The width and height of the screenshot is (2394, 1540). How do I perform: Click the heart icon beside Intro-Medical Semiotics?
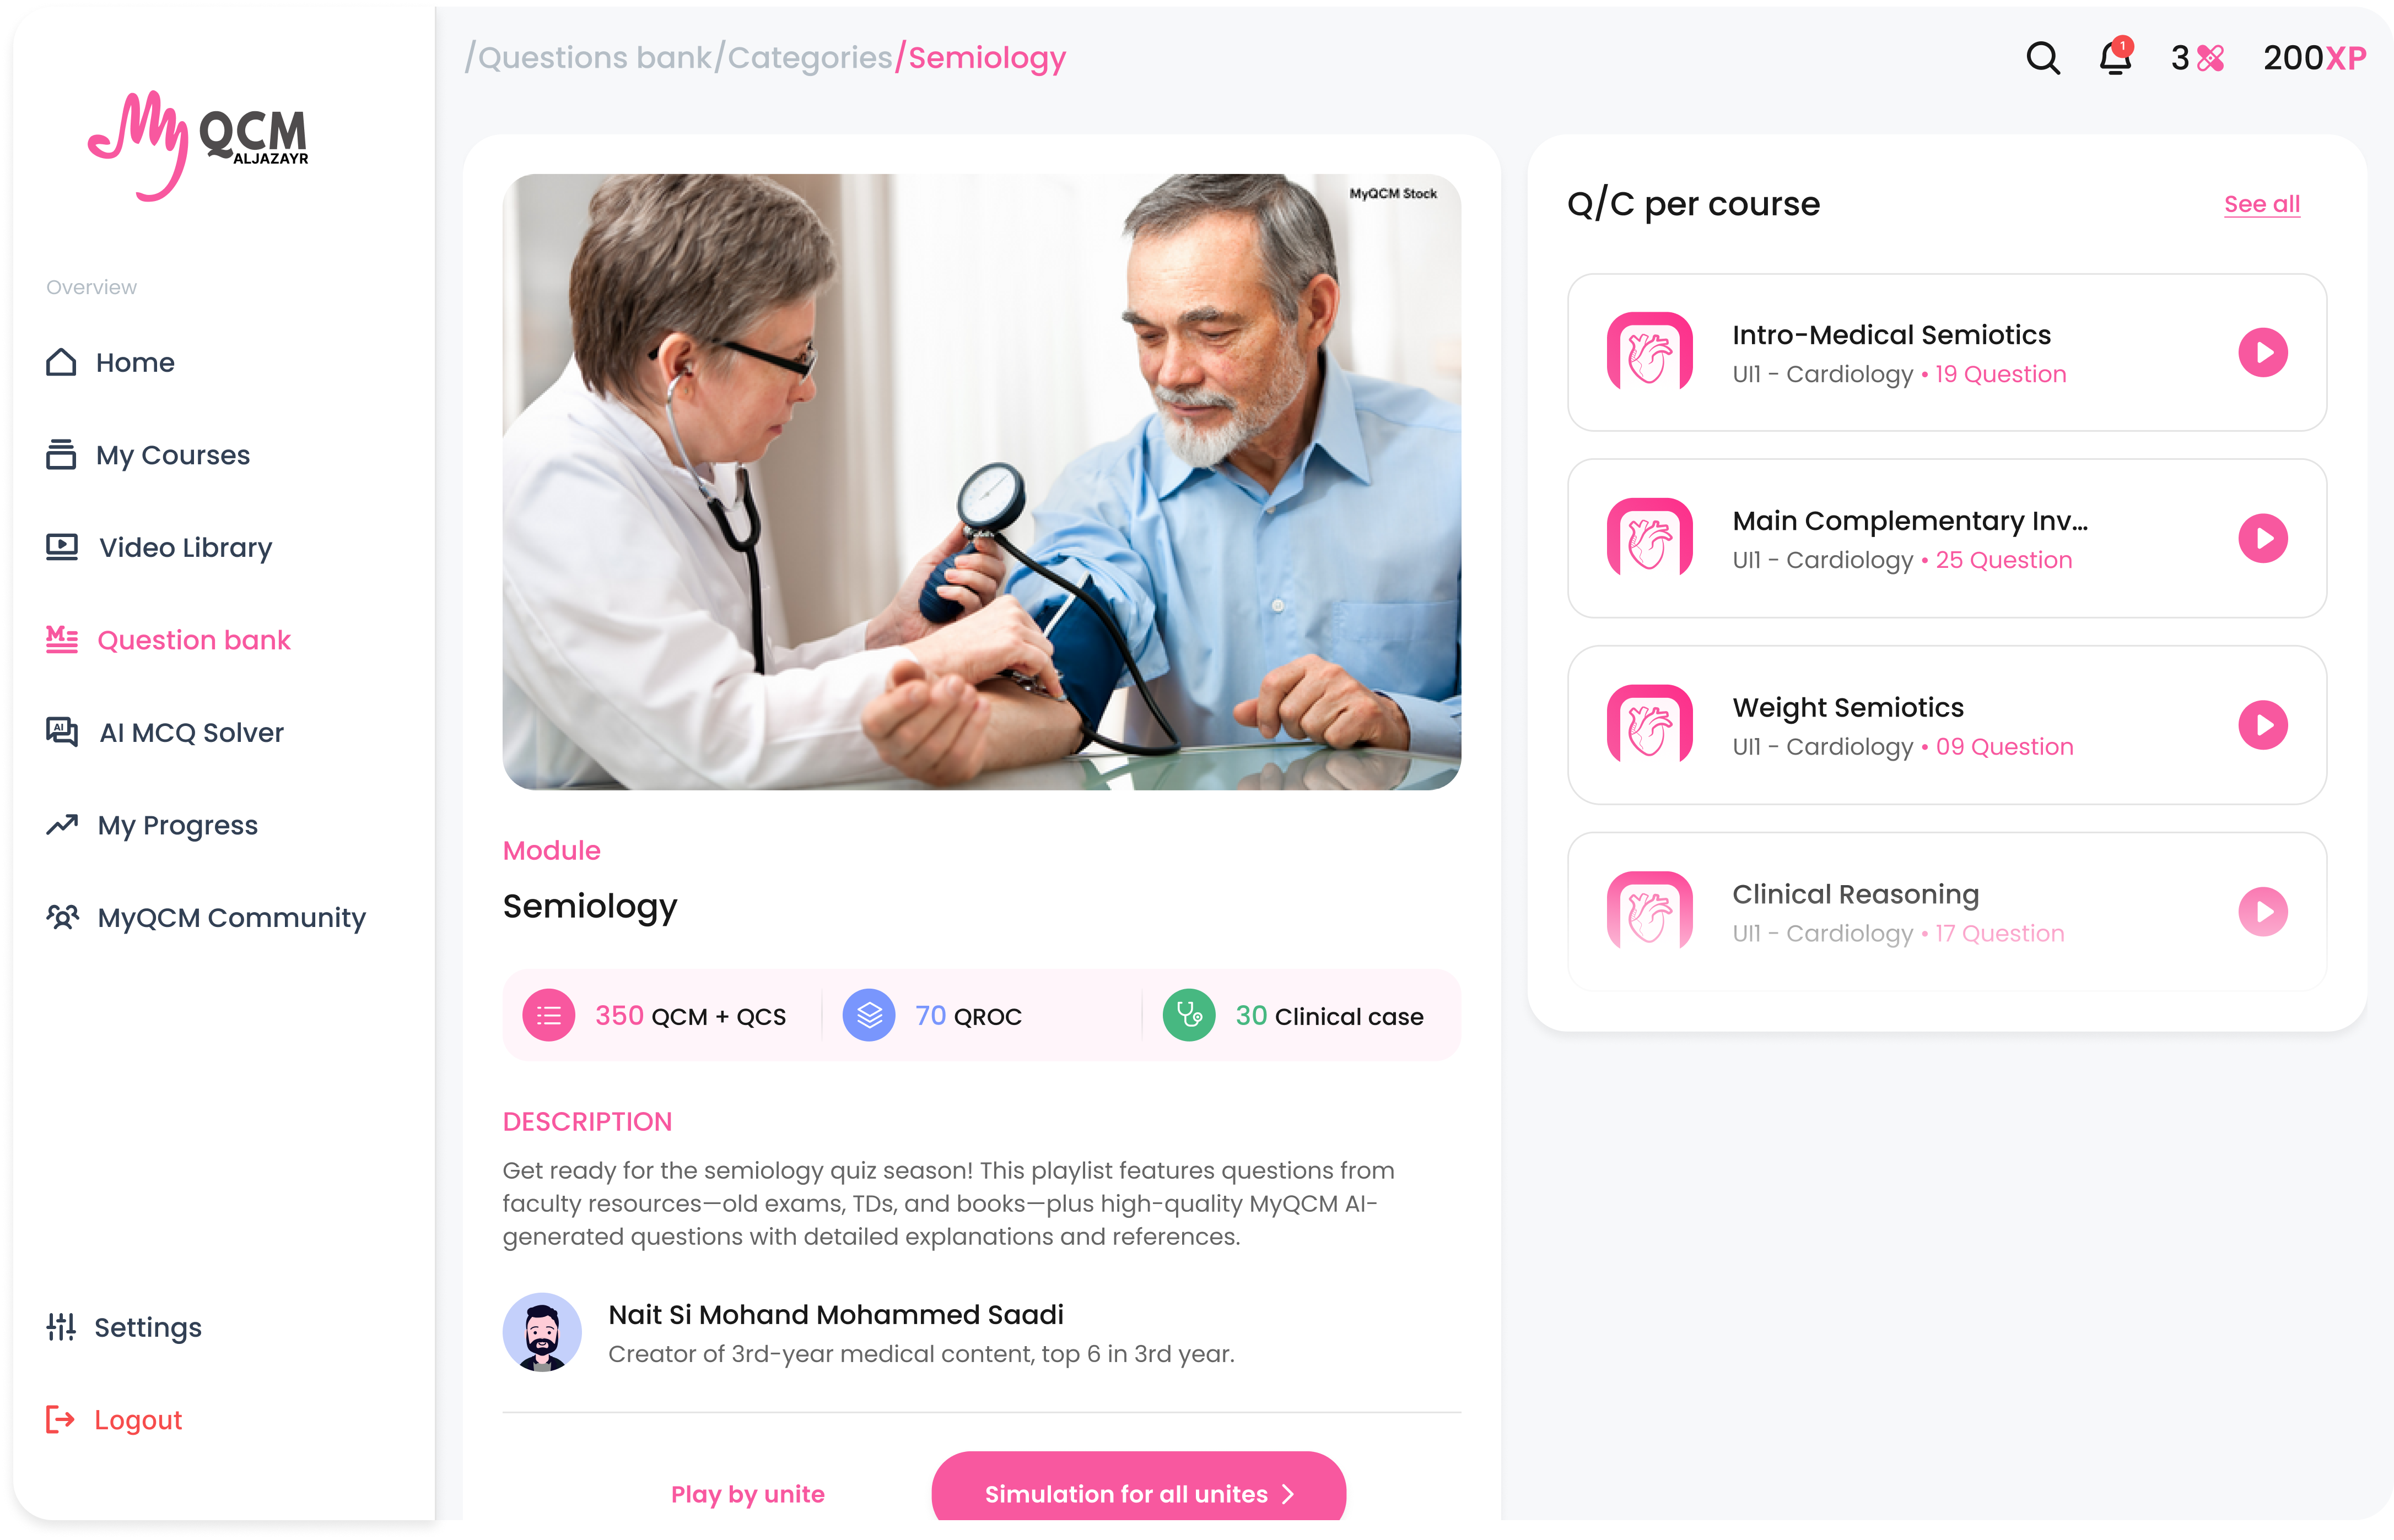[x=1649, y=352]
